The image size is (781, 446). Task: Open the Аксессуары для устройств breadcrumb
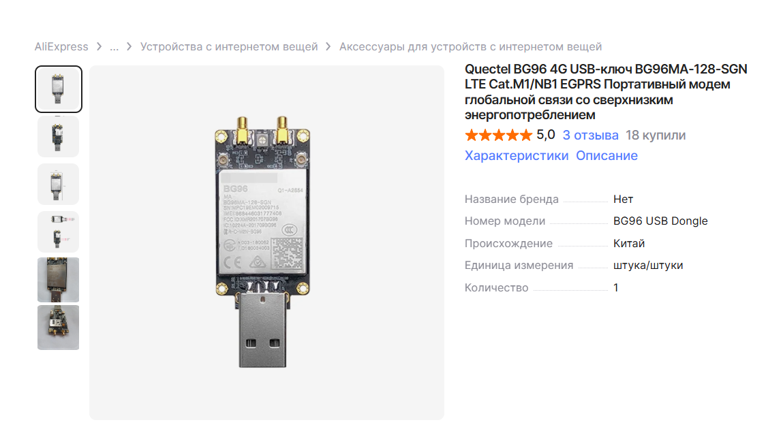click(471, 47)
